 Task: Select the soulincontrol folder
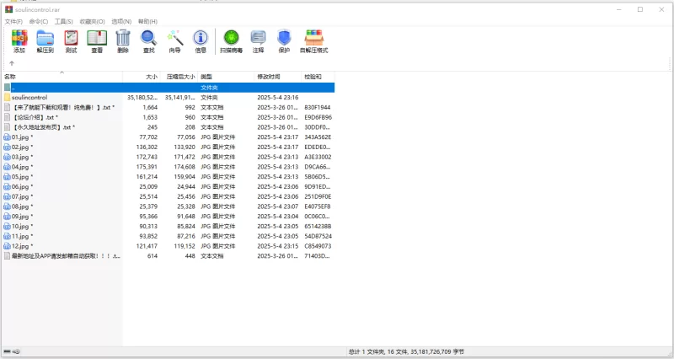(29, 97)
